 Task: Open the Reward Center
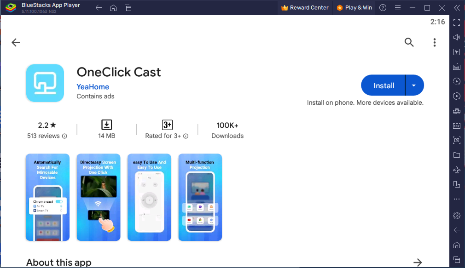[x=305, y=8]
